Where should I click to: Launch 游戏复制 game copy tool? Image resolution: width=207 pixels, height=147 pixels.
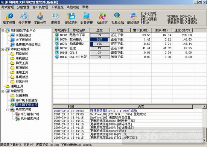tap(71, 16)
